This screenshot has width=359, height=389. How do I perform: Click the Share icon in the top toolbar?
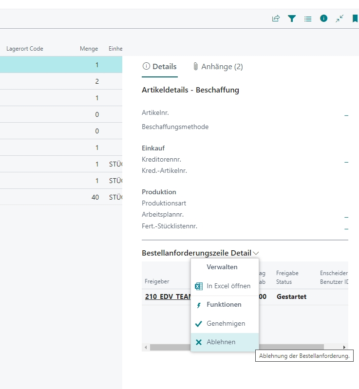(276, 19)
